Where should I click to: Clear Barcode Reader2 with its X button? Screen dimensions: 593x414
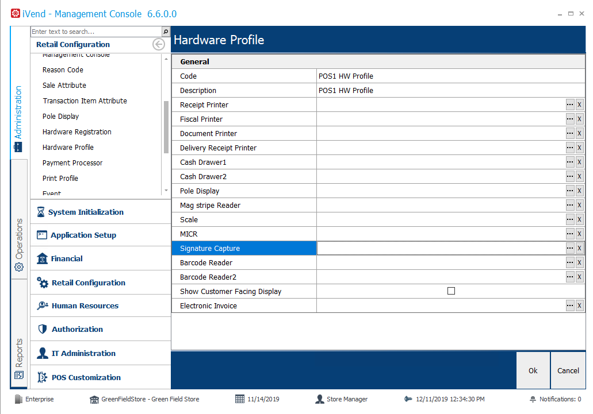click(x=579, y=277)
